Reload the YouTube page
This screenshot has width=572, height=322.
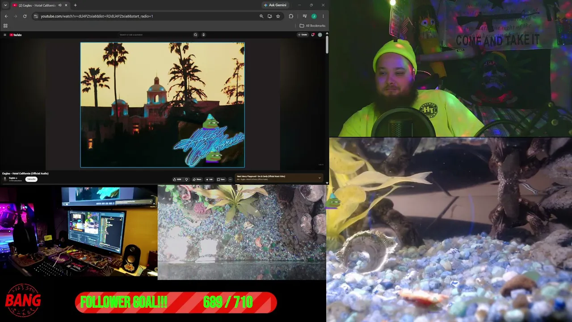coord(25,16)
